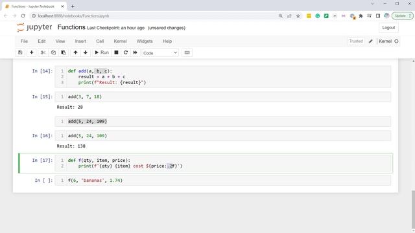Move selected cell up arrow
Viewport: 415px width, 233px height.
(75, 52)
